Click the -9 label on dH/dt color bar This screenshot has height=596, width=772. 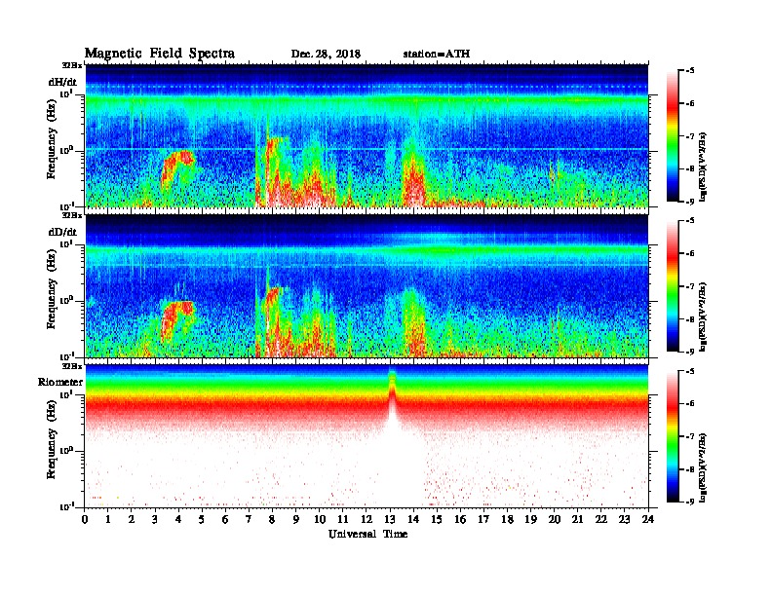[689, 202]
